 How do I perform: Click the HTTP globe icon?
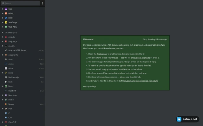(x=6, y=18)
